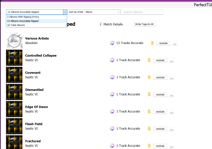The height and width of the screenshot is (149, 212).
Task: Click the AccurateRip disc icon for Absolute album
Action: click(112, 43)
